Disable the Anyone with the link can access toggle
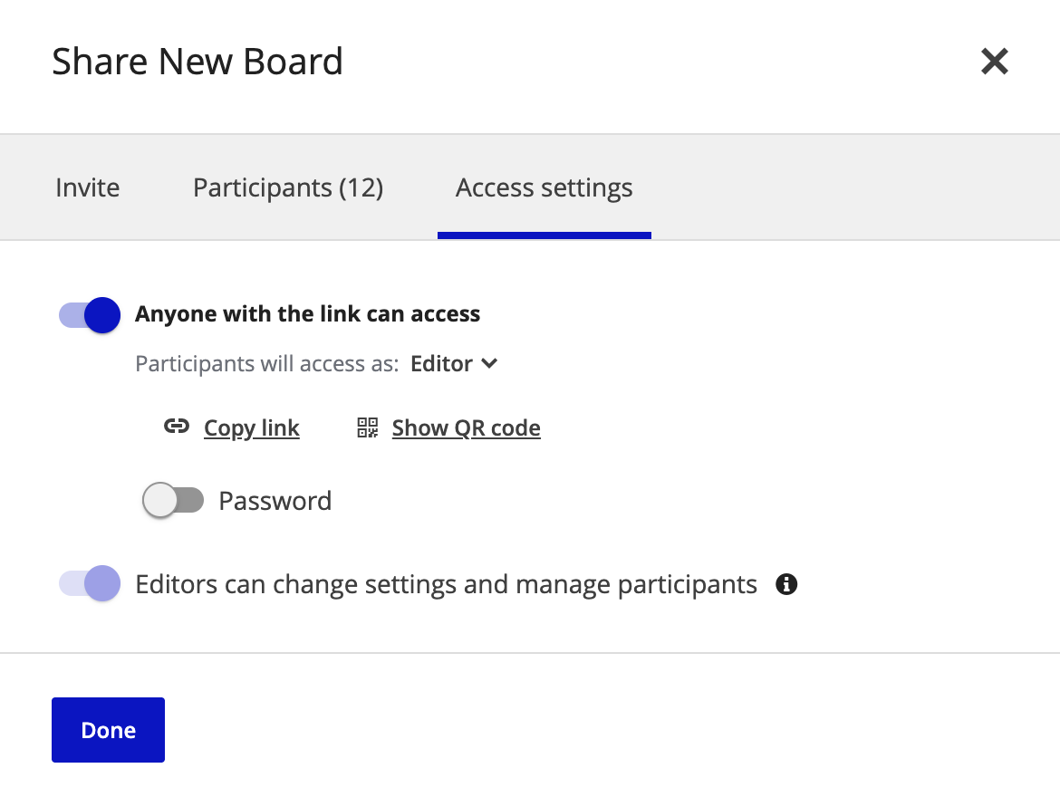This screenshot has height=797, width=1060. [x=88, y=314]
